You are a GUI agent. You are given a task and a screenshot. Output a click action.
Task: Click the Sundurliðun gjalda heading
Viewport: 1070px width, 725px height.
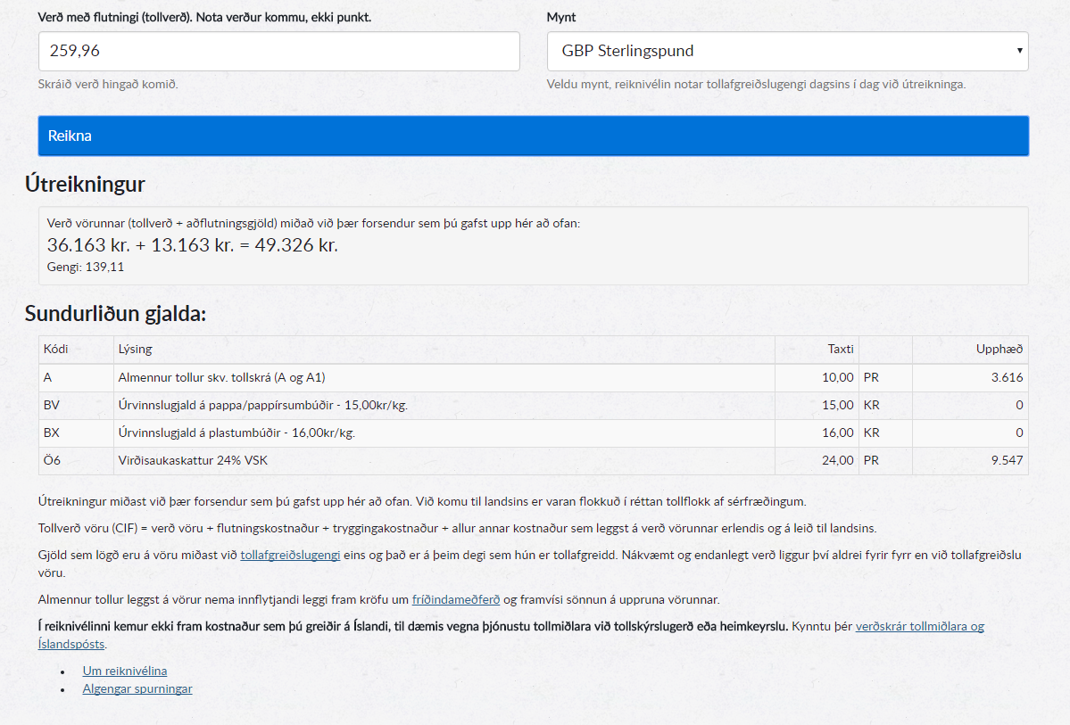point(115,313)
